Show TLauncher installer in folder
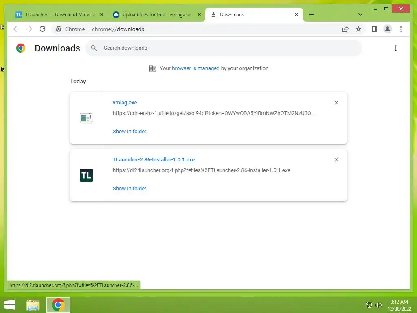The height and width of the screenshot is (313, 417). 129,188
